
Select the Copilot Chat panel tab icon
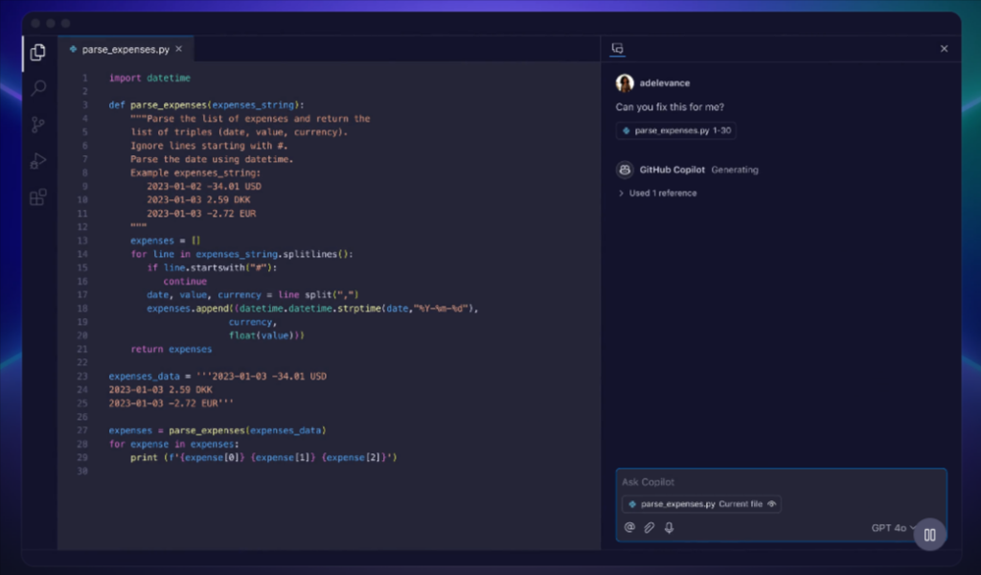[618, 49]
